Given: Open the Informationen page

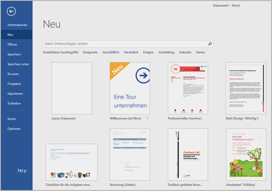Looking at the screenshot, I should coord(17,25).
